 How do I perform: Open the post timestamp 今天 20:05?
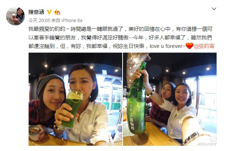click(39, 21)
